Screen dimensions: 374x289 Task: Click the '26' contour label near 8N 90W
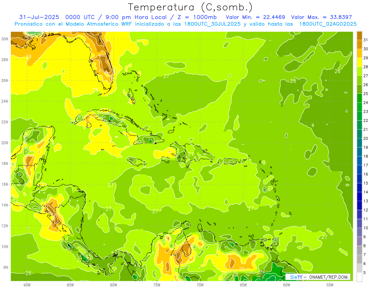[28, 273]
